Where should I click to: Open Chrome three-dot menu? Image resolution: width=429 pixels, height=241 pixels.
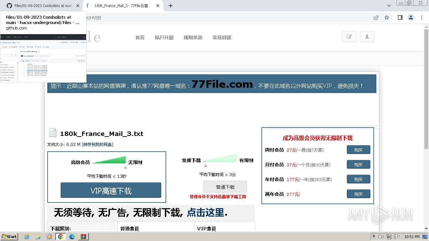click(422, 17)
